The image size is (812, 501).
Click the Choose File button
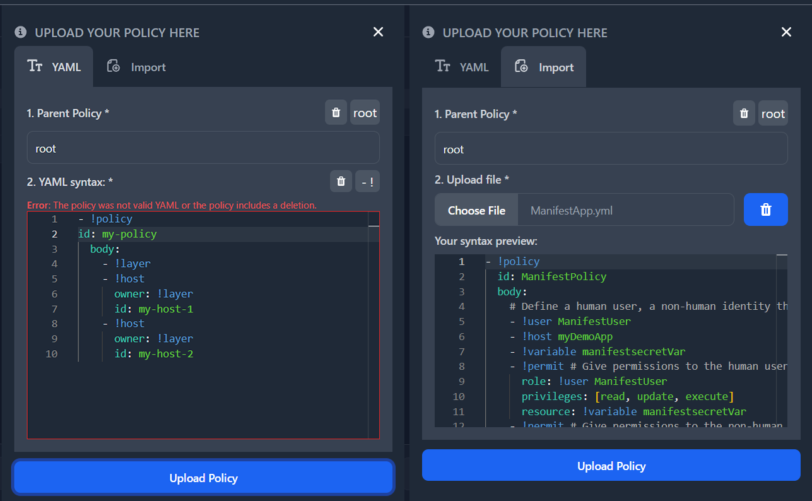[x=476, y=210]
